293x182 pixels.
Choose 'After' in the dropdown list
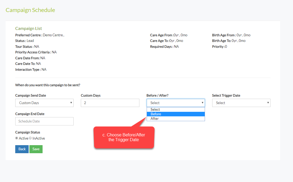[x=176, y=119]
